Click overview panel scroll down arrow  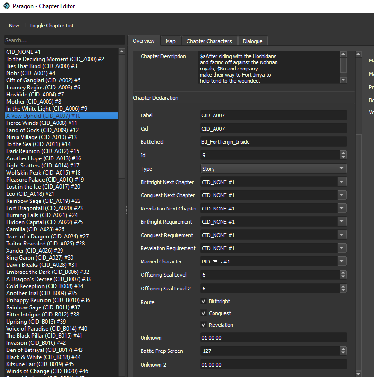[x=358, y=374]
